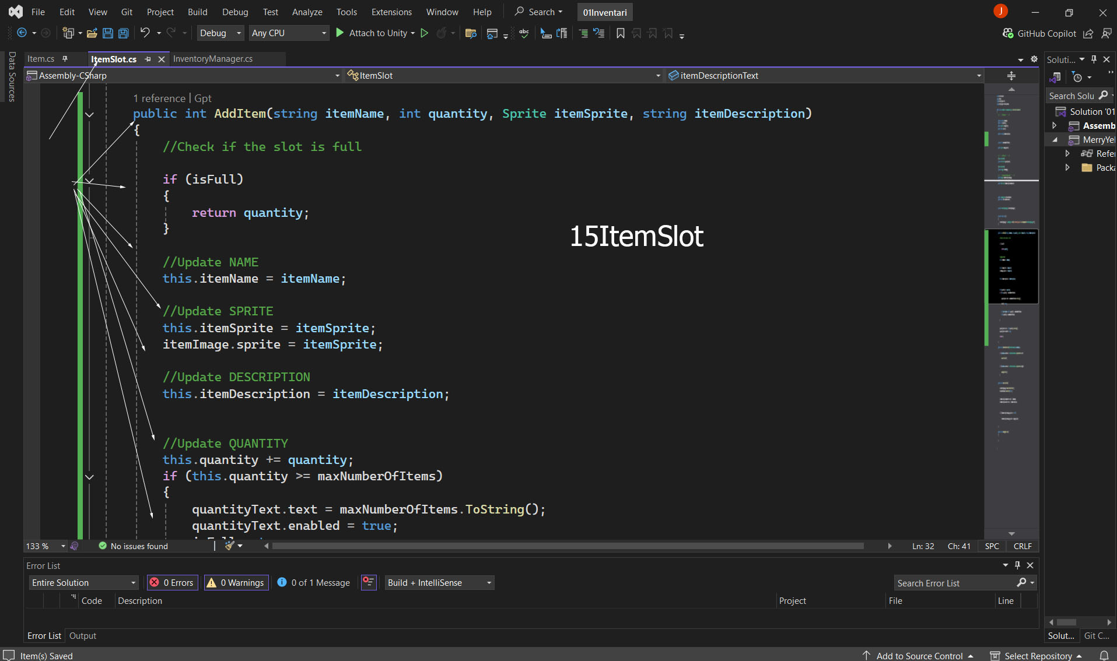The image size is (1117, 661).
Task: Click the notifications bell in status bar
Action: (1104, 655)
